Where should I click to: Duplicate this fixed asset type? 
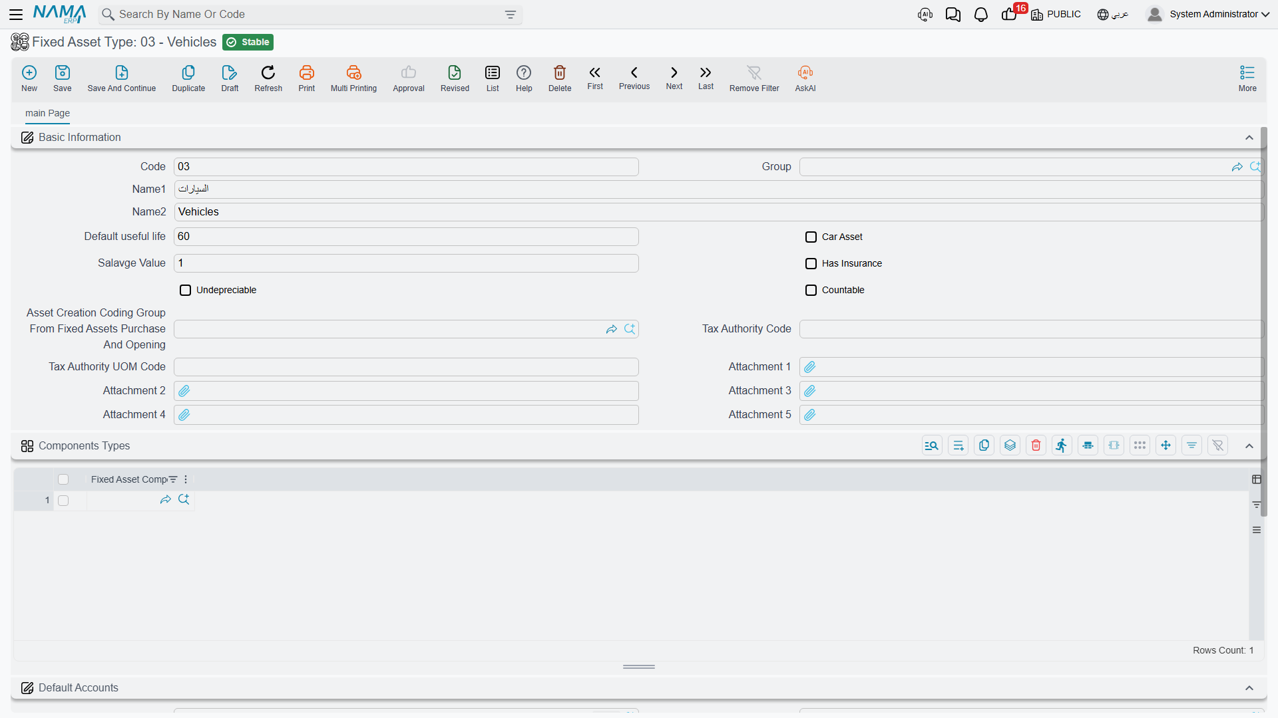point(188,78)
